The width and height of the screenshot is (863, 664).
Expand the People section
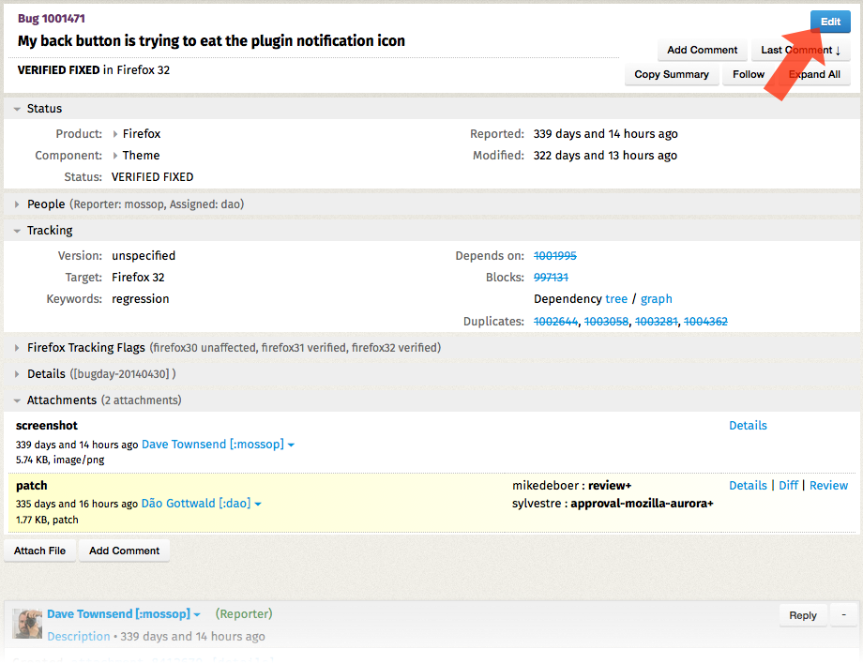[17, 204]
